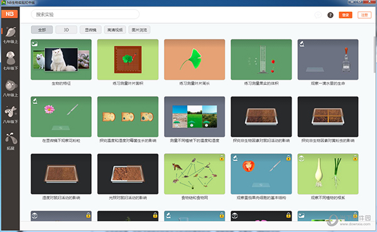This screenshot has width=377, height=232.
Task: Open the 八年级上 grade section icon
Action: tap(11, 85)
